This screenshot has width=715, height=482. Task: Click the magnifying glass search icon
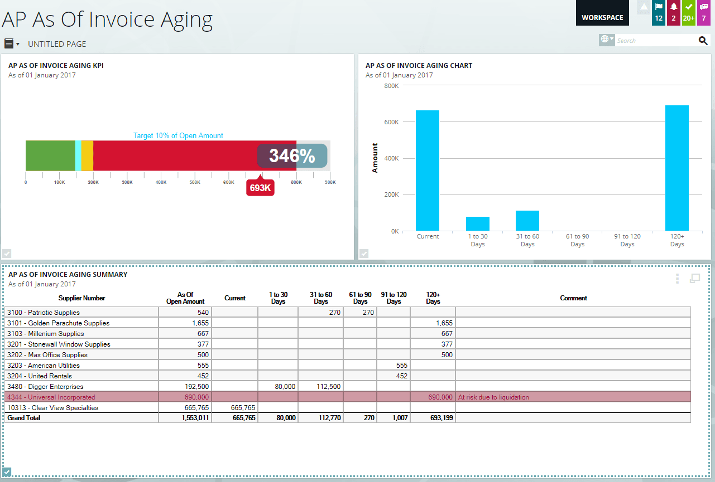point(703,40)
